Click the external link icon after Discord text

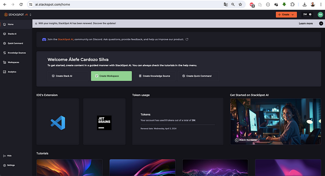pyautogui.click(x=187, y=39)
